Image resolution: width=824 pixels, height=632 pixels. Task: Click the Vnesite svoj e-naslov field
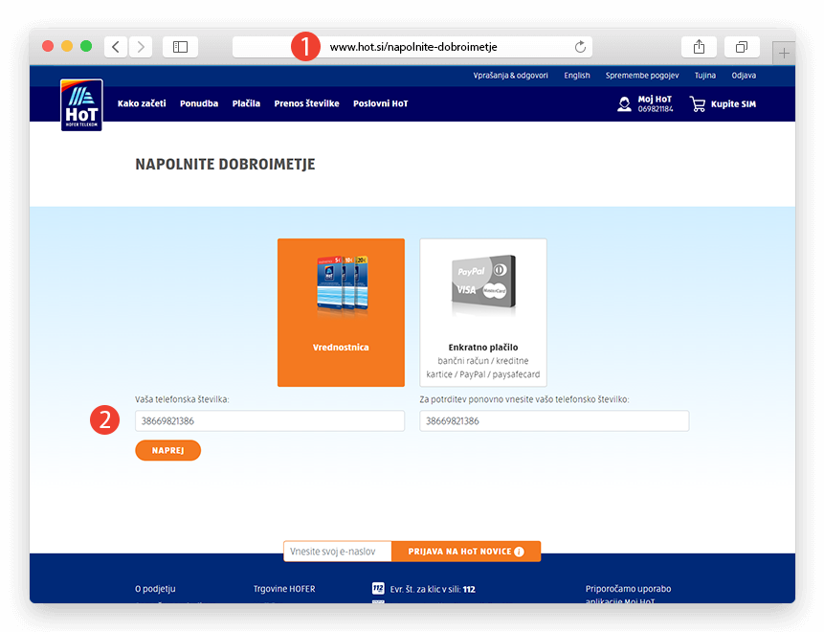tap(338, 552)
